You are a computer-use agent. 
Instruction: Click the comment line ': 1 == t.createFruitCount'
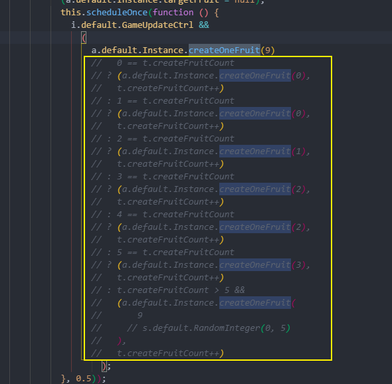click(x=163, y=101)
